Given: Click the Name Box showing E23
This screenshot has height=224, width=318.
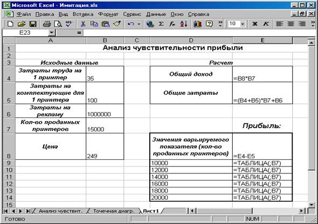Looking at the screenshot, I should [25, 32].
